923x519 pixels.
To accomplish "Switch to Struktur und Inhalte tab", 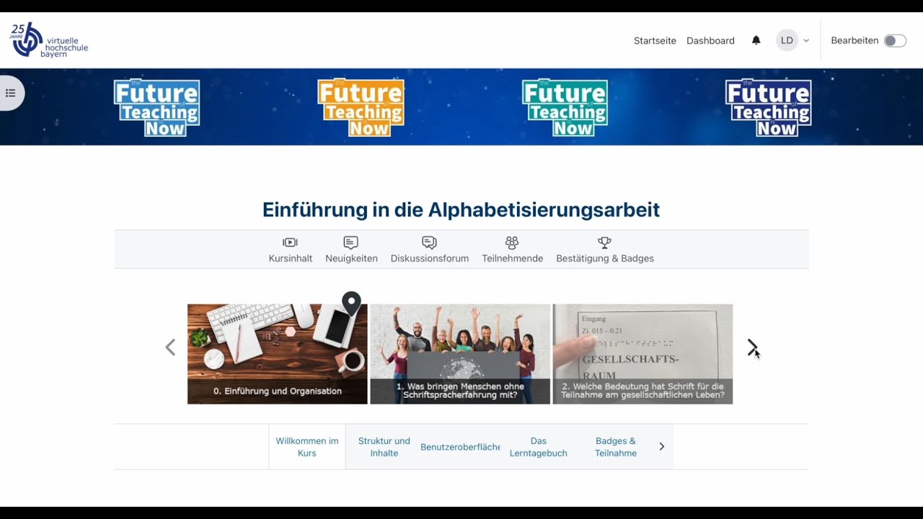I will (x=384, y=447).
